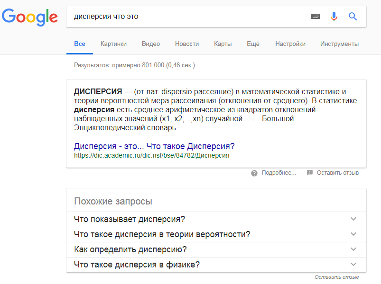
Task: Open the Ещё menu
Action: [x=253, y=44]
